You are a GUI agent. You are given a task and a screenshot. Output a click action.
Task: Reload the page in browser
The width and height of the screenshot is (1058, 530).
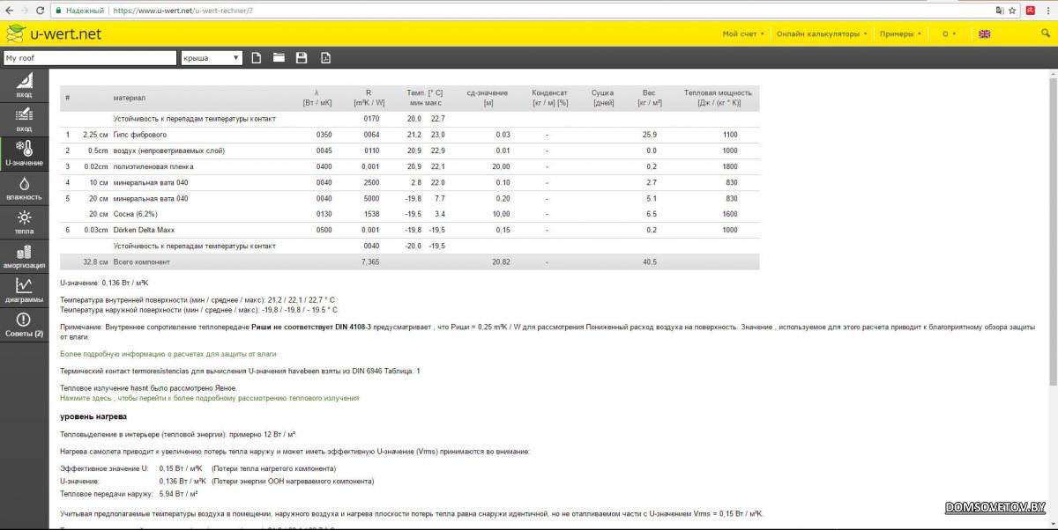point(40,10)
